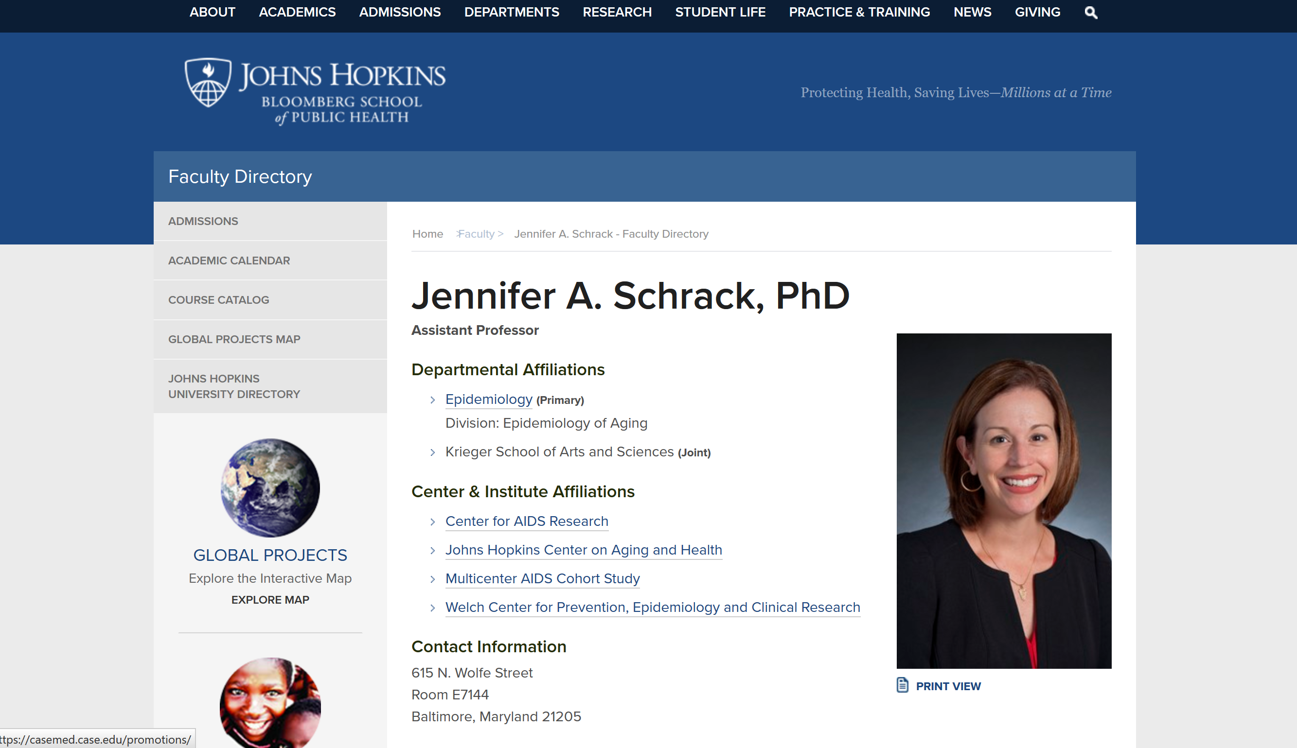Open the Giving menu
The image size is (1297, 748).
point(1037,12)
